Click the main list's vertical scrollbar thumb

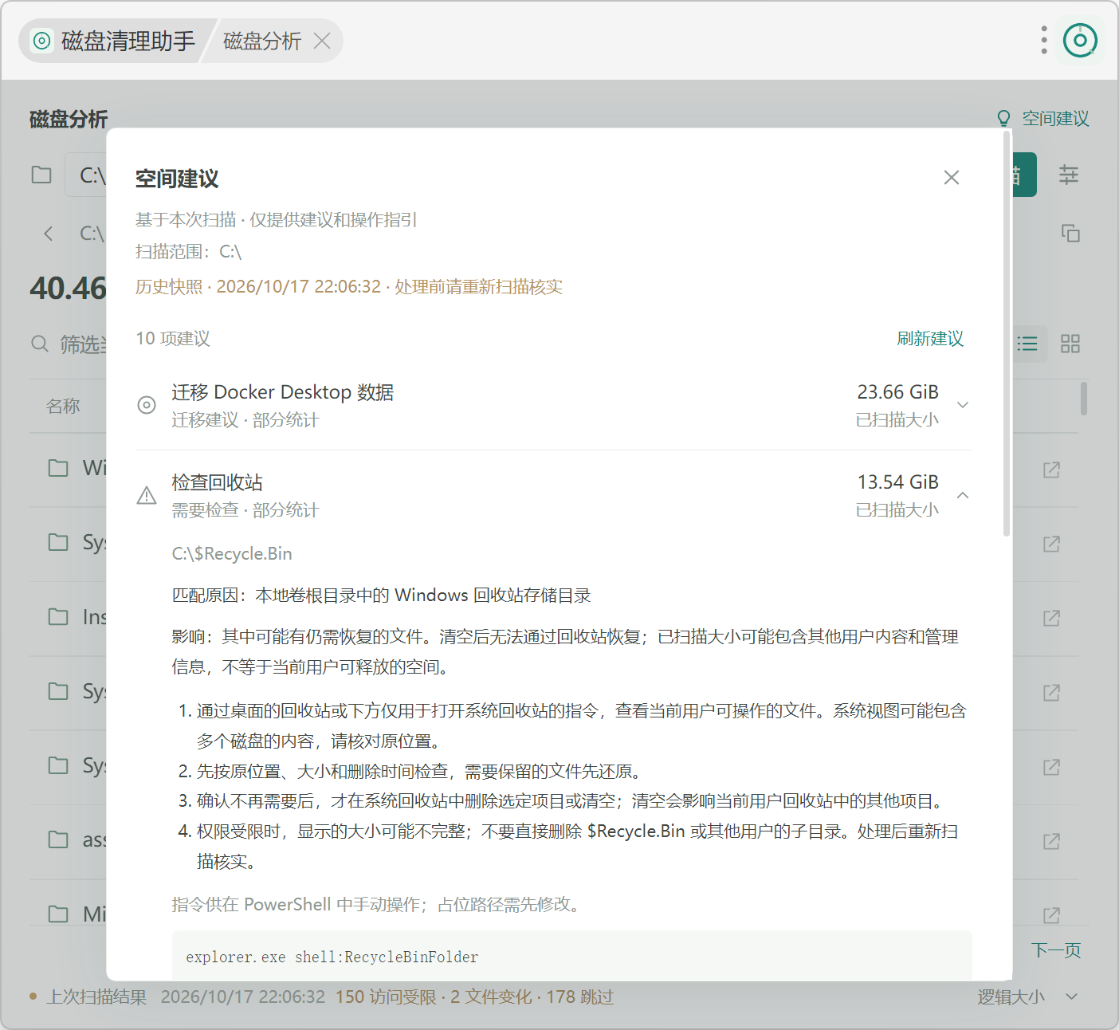click(1084, 399)
